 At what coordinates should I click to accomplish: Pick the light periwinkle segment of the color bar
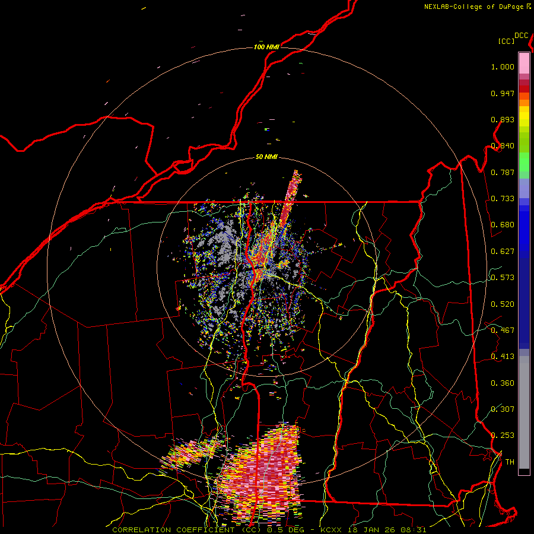(524, 188)
